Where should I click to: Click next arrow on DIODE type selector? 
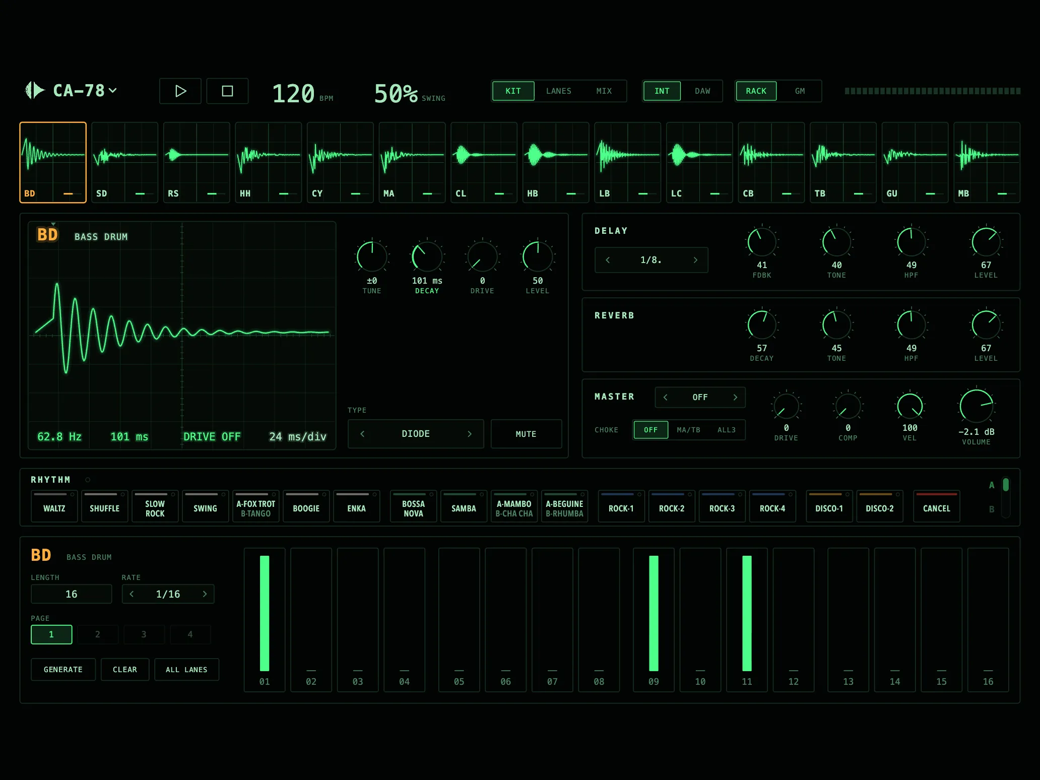470,434
